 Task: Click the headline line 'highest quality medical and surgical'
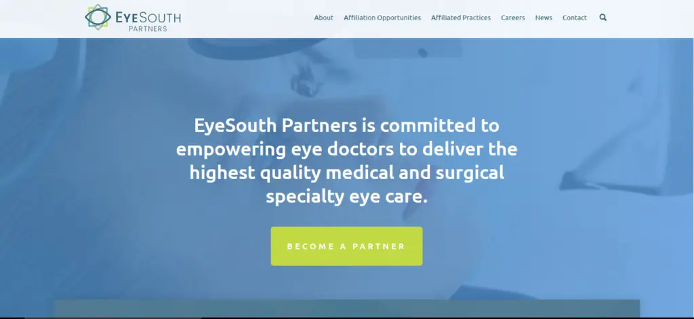(346, 172)
